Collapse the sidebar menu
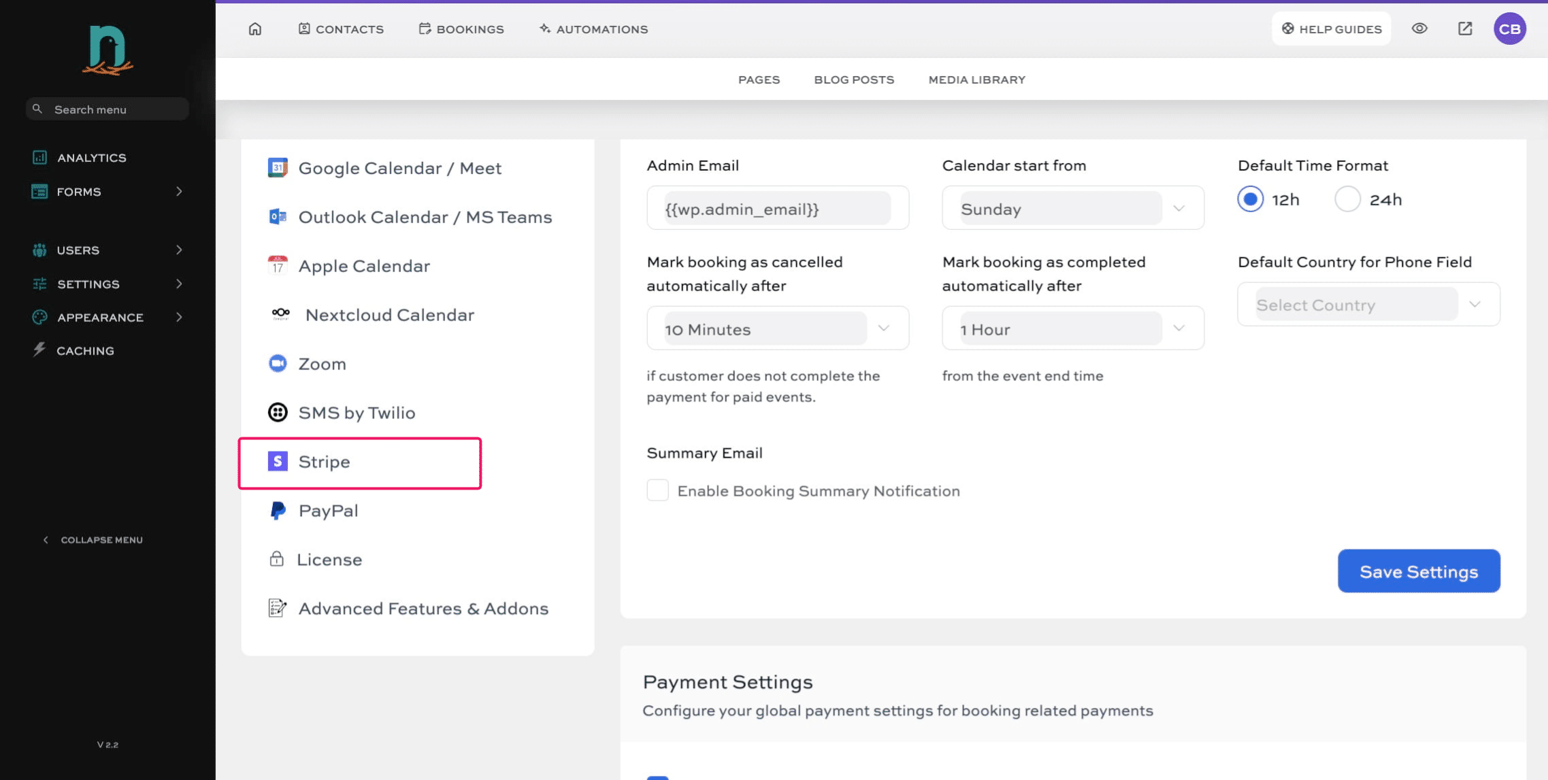 [93, 540]
